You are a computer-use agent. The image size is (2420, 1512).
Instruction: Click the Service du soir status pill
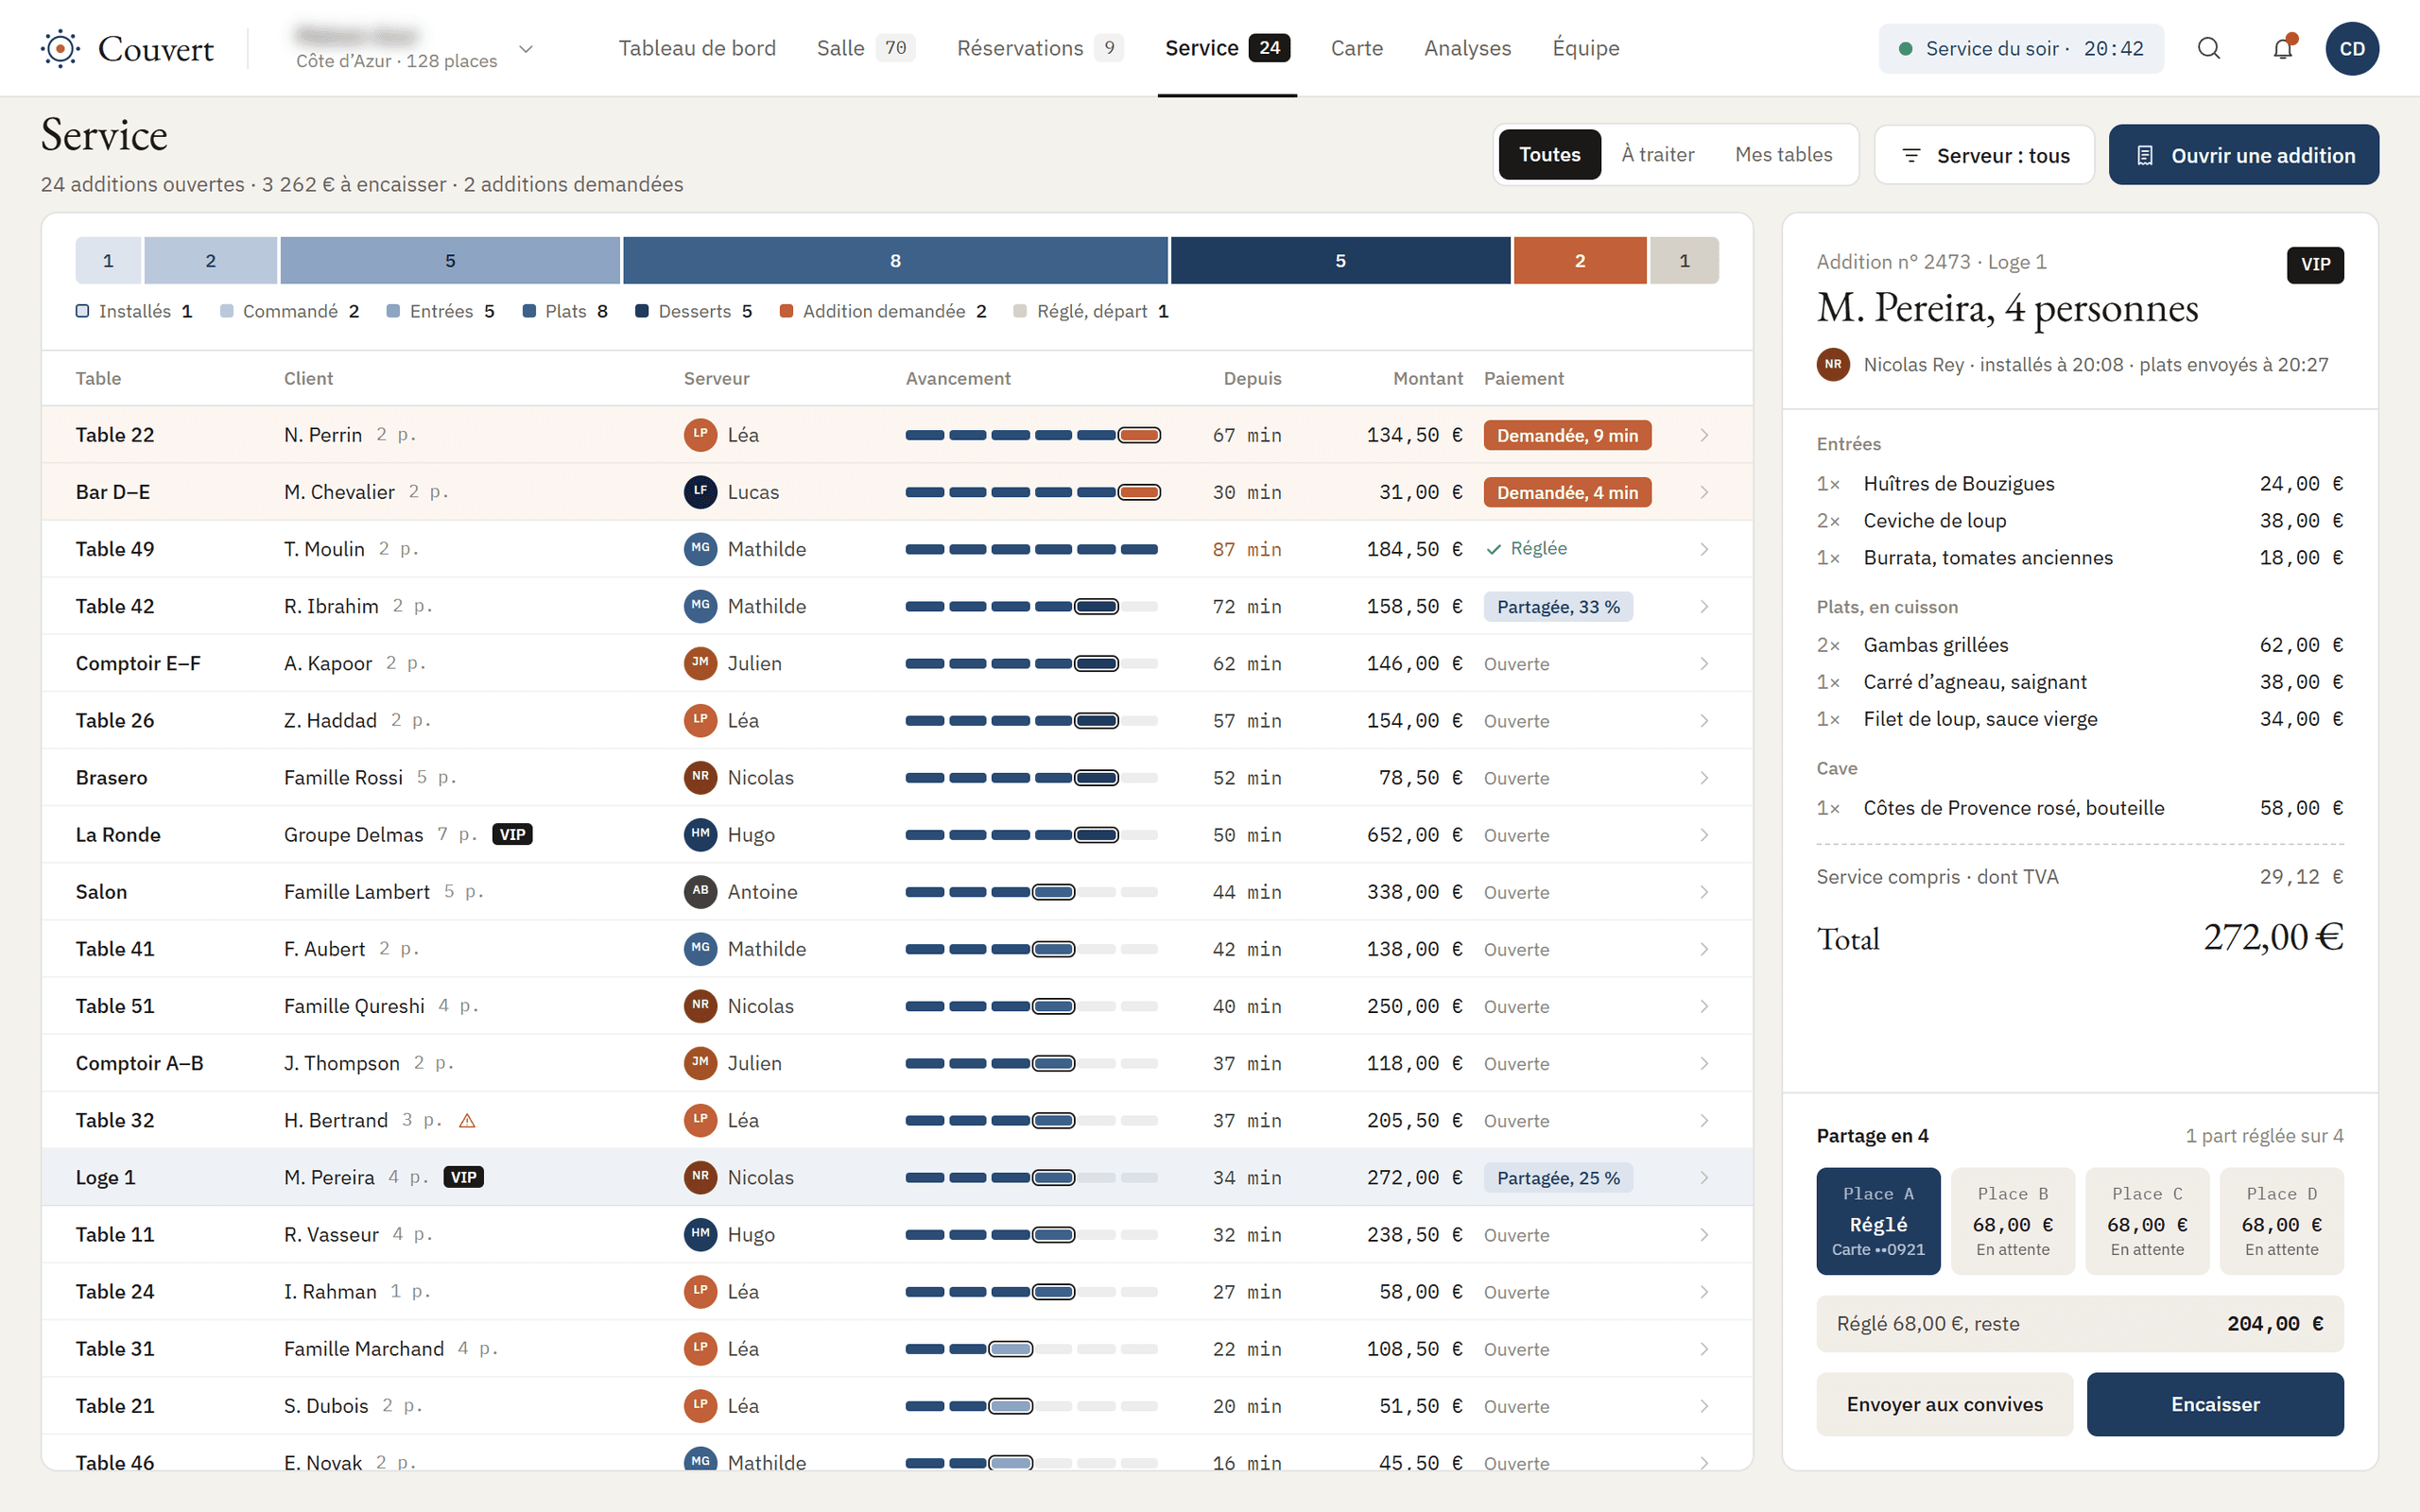(x=2021, y=48)
